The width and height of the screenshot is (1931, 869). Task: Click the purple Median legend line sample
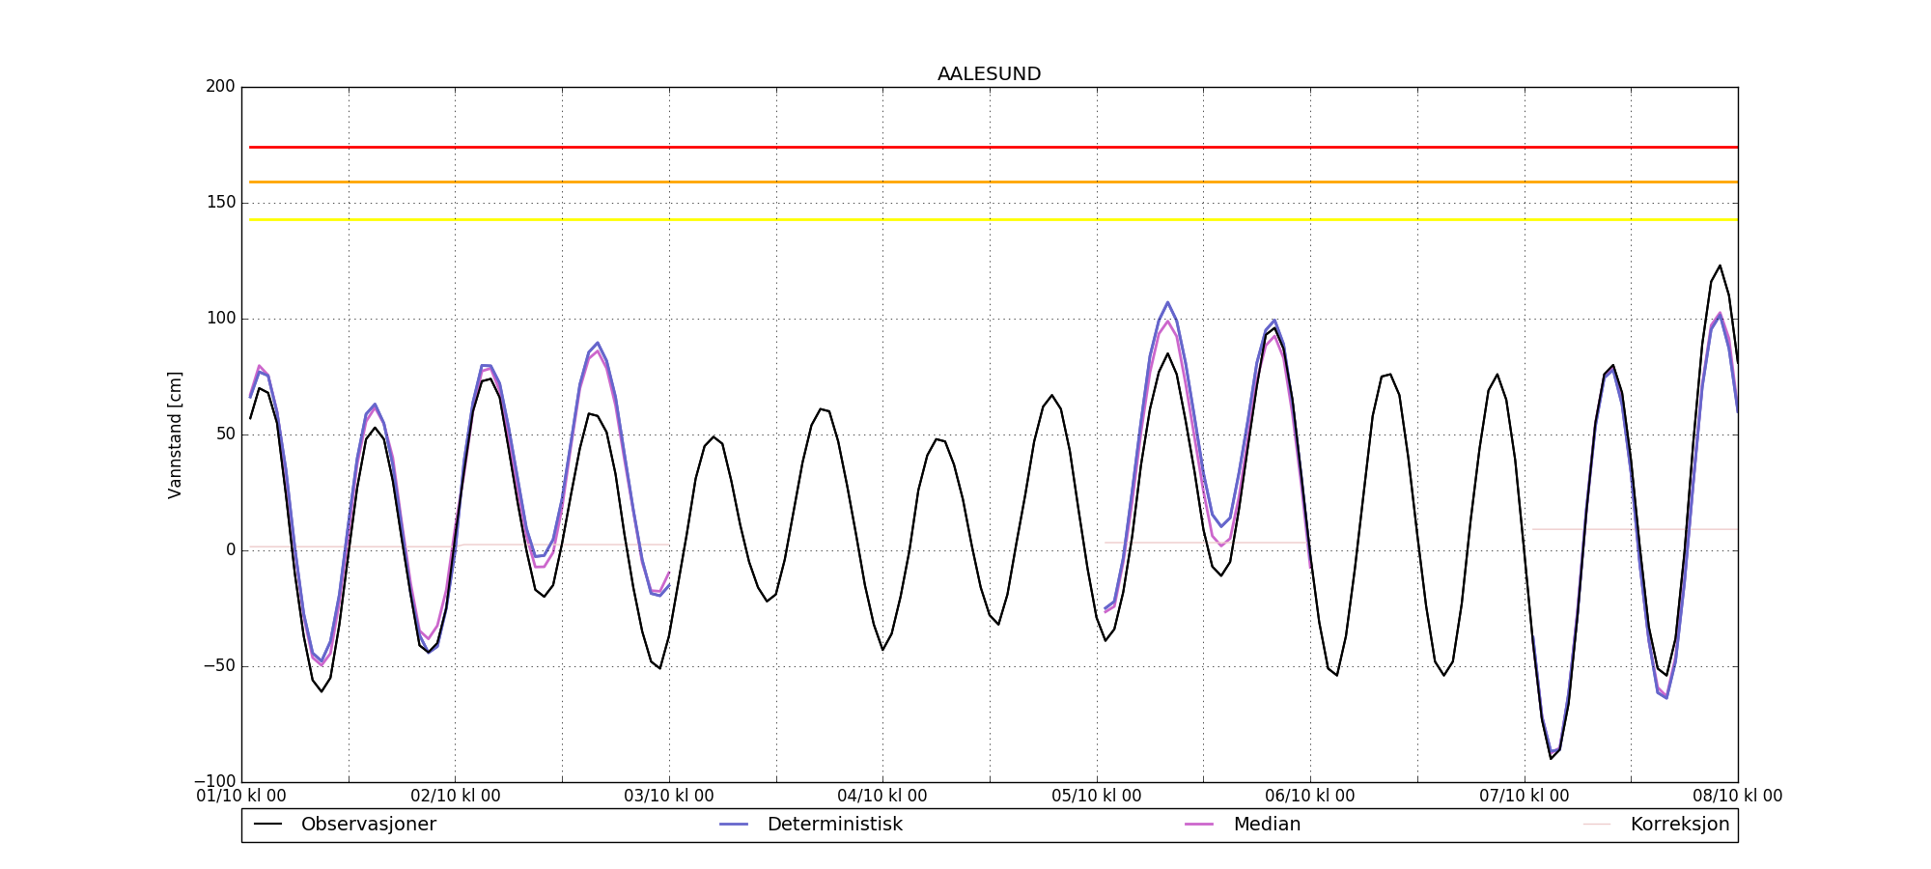tap(1199, 825)
